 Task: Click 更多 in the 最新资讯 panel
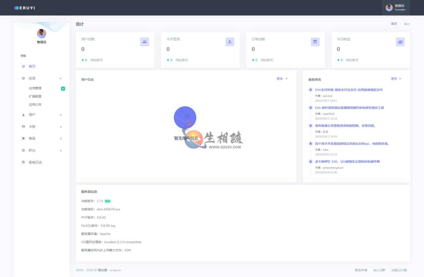pos(395,79)
